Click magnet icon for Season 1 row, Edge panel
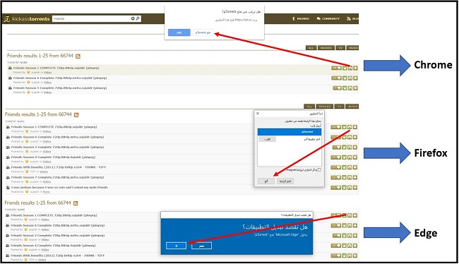The height and width of the screenshot is (264, 459). [350, 215]
